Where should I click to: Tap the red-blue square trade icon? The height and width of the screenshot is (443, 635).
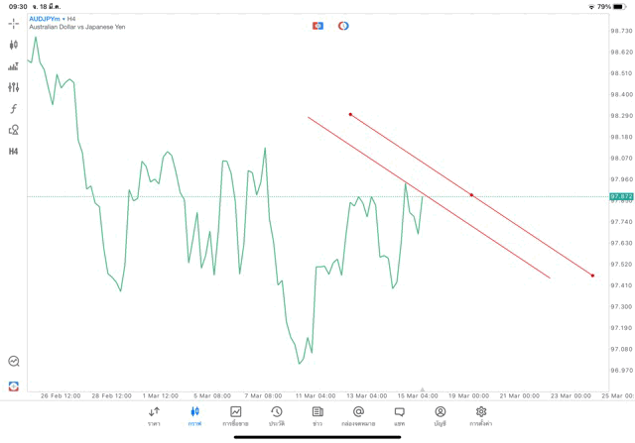point(317,26)
